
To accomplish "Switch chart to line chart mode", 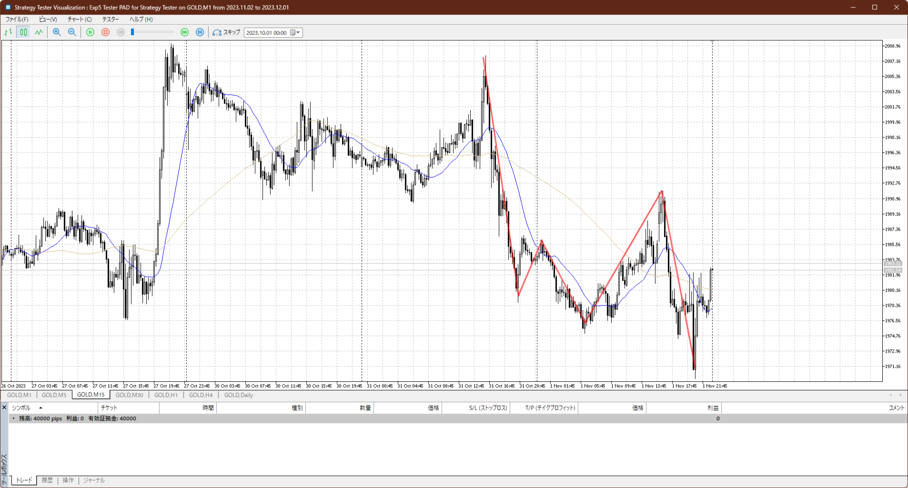I will [39, 32].
